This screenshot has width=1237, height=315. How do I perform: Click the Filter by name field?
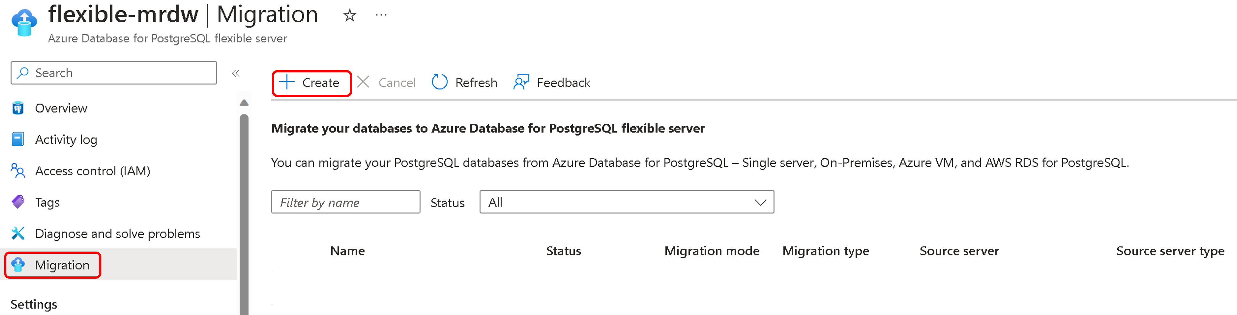(x=345, y=202)
